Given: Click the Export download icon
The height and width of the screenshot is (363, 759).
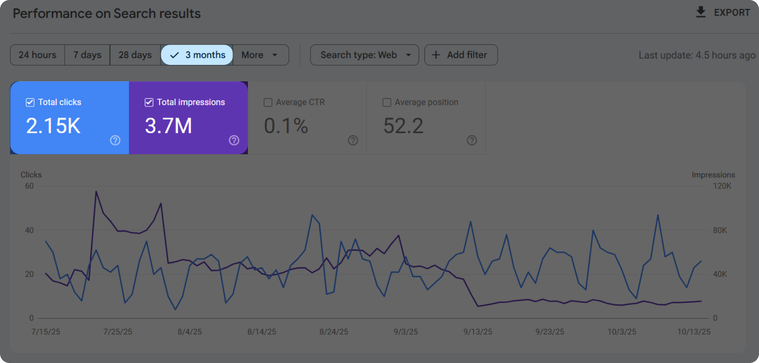Looking at the screenshot, I should coord(700,12).
